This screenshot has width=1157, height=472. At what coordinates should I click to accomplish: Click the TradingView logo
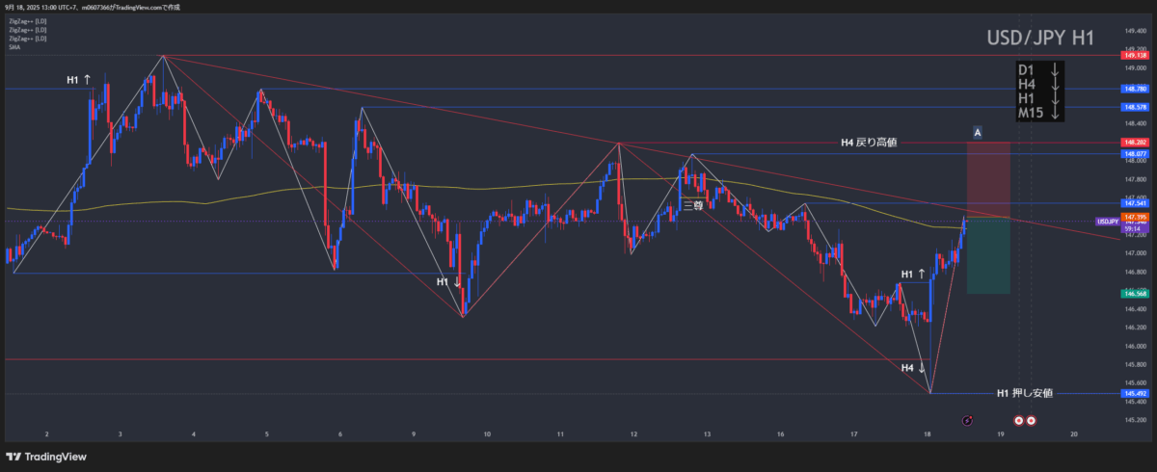45,456
